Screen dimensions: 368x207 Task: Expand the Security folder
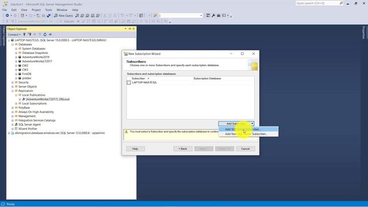pos(13,82)
